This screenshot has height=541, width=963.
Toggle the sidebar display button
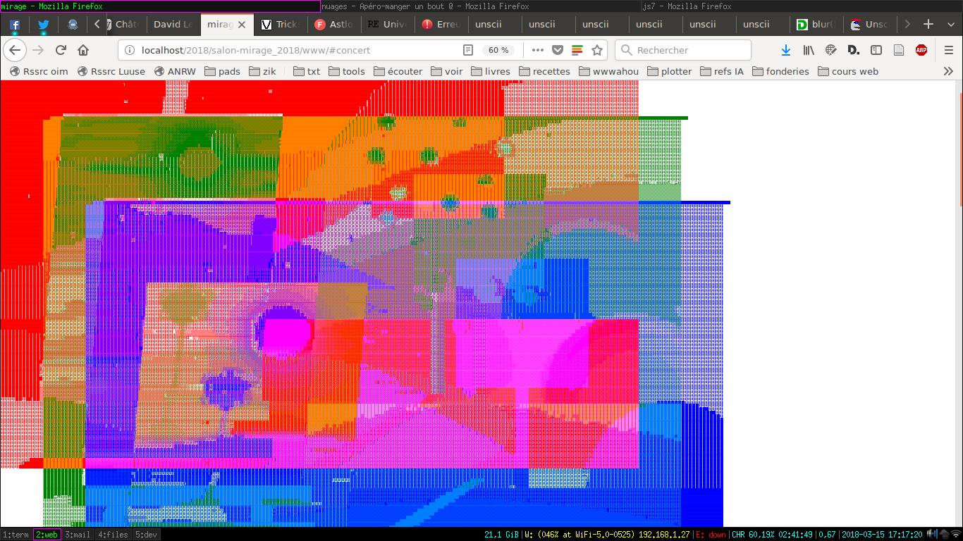(x=876, y=50)
